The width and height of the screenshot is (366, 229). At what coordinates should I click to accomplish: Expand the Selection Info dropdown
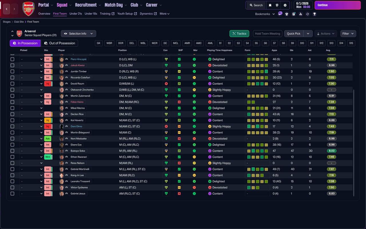coord(79,33)
